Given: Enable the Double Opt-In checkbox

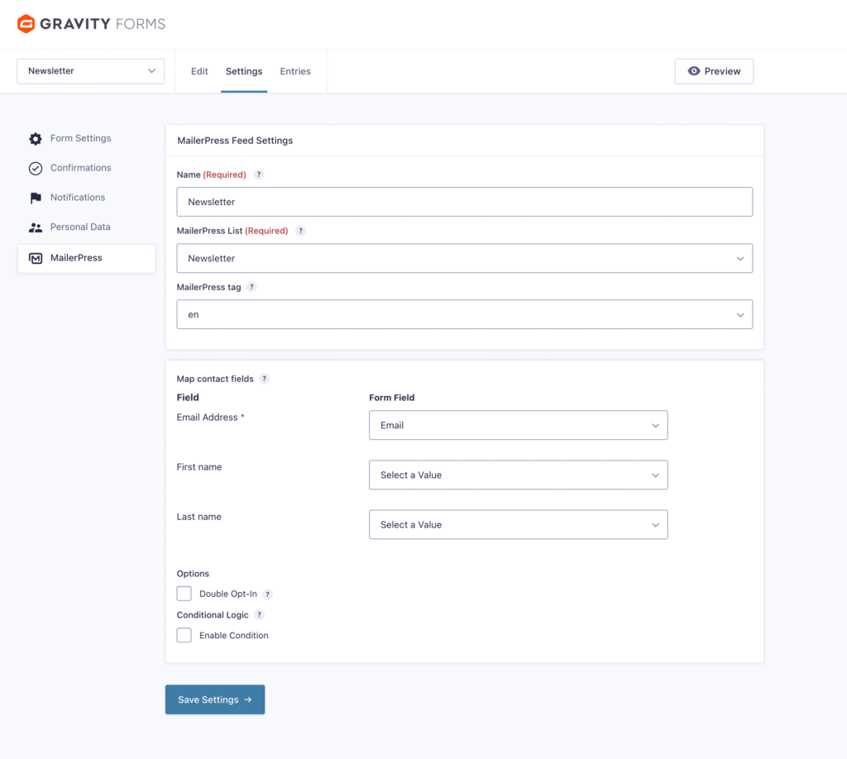Looking at the screenshot, I should 184,593.
